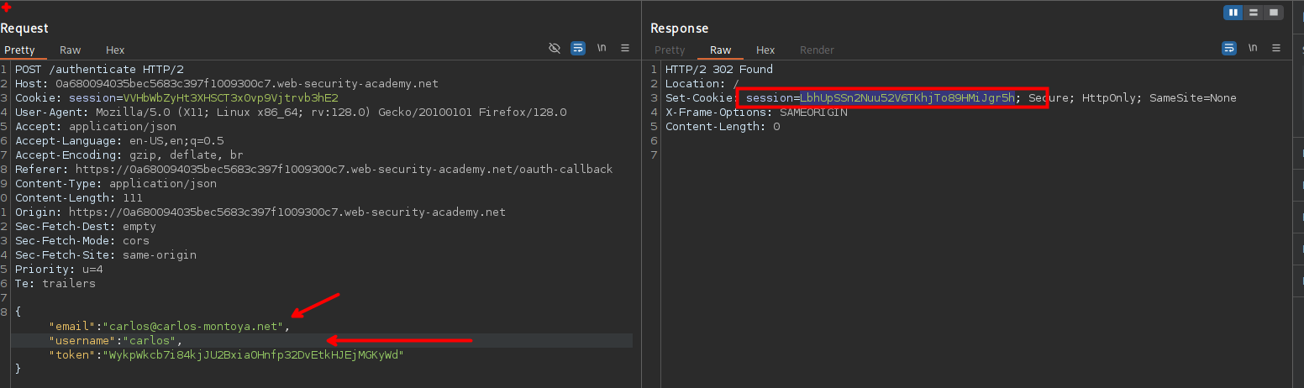Screen dimensions: 1304x388
Task: Click the highlighted session cookie value in Response
Action: click(907, 98)
